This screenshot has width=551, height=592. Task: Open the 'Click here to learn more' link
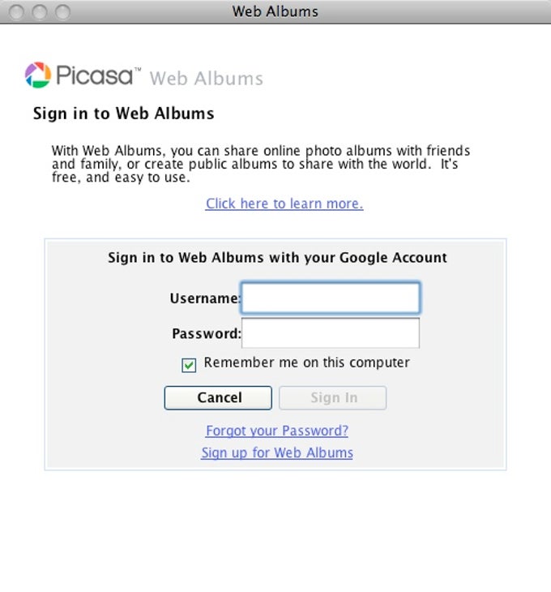[284, 204]
